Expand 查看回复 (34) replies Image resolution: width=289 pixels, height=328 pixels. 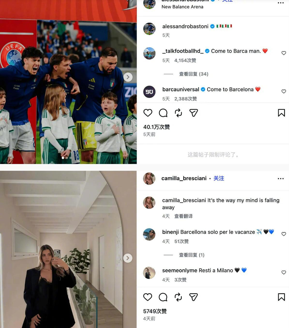pos(194,74)
